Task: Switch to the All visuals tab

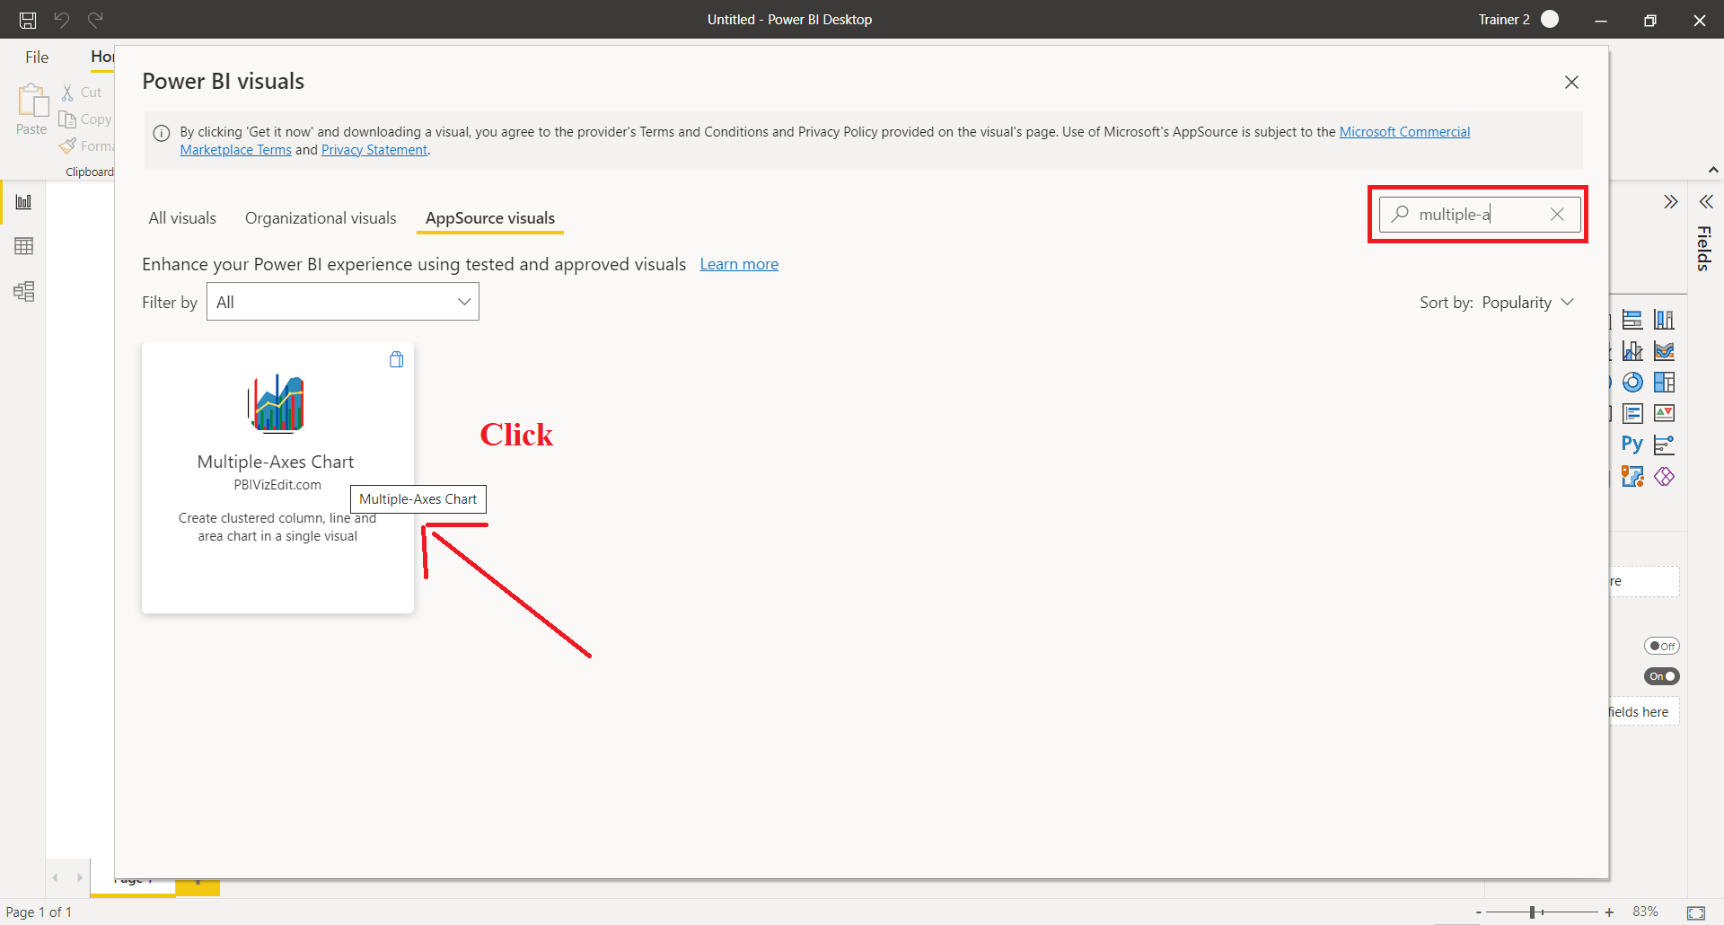Action: (x=181, y=217)
